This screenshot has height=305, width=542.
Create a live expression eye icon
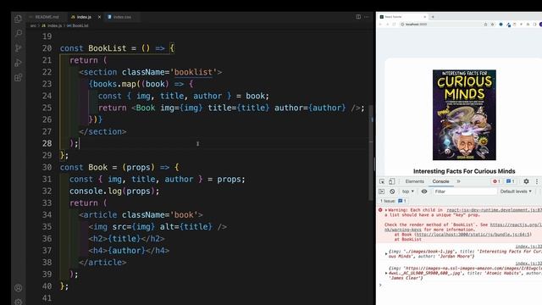click(424, 191)
